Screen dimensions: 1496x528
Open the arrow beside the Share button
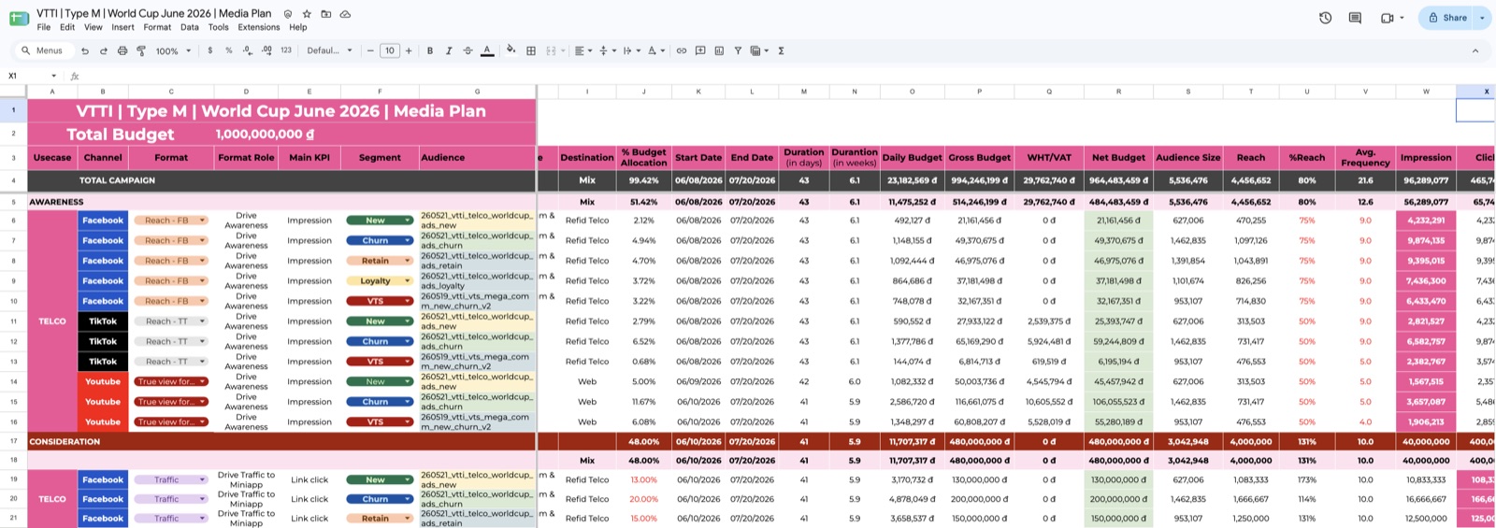tap(1482, 18)
